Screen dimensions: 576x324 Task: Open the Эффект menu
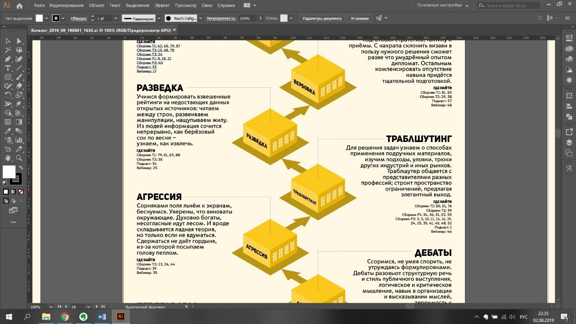(162, 5)
